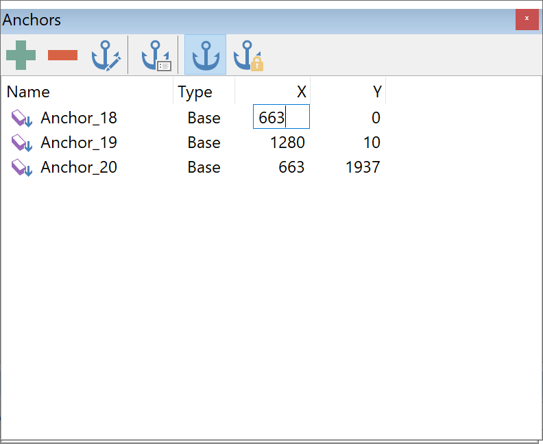
Task: Click inside the X edit field showing 663
Action: tap(281, 117)
